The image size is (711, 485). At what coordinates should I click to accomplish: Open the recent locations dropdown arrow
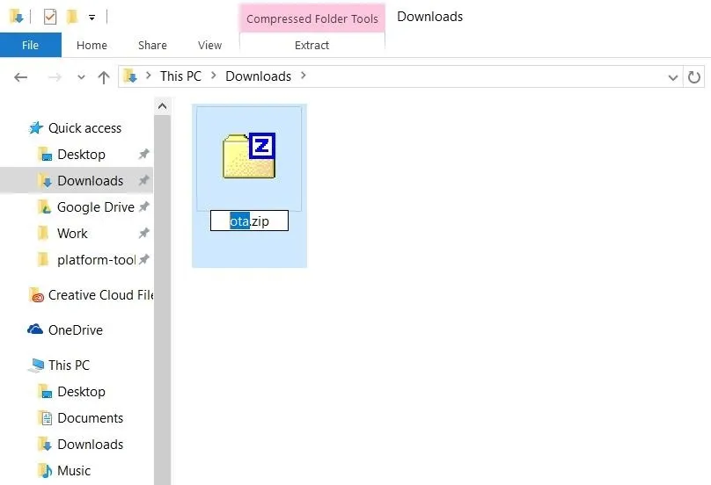(x=81, y=77)
